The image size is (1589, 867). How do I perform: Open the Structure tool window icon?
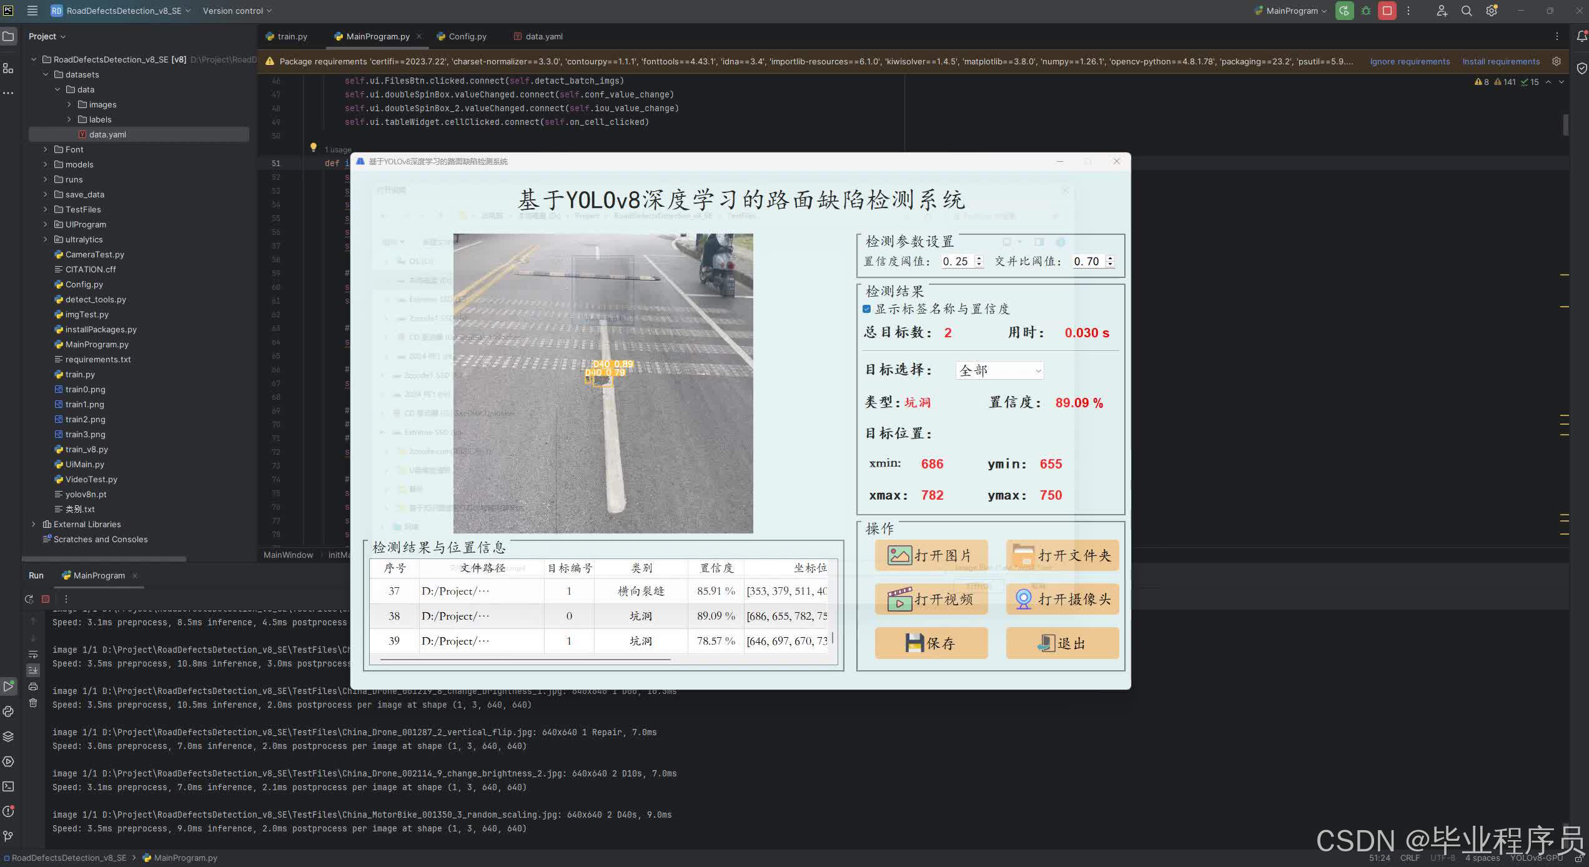(x=8, y=67)
